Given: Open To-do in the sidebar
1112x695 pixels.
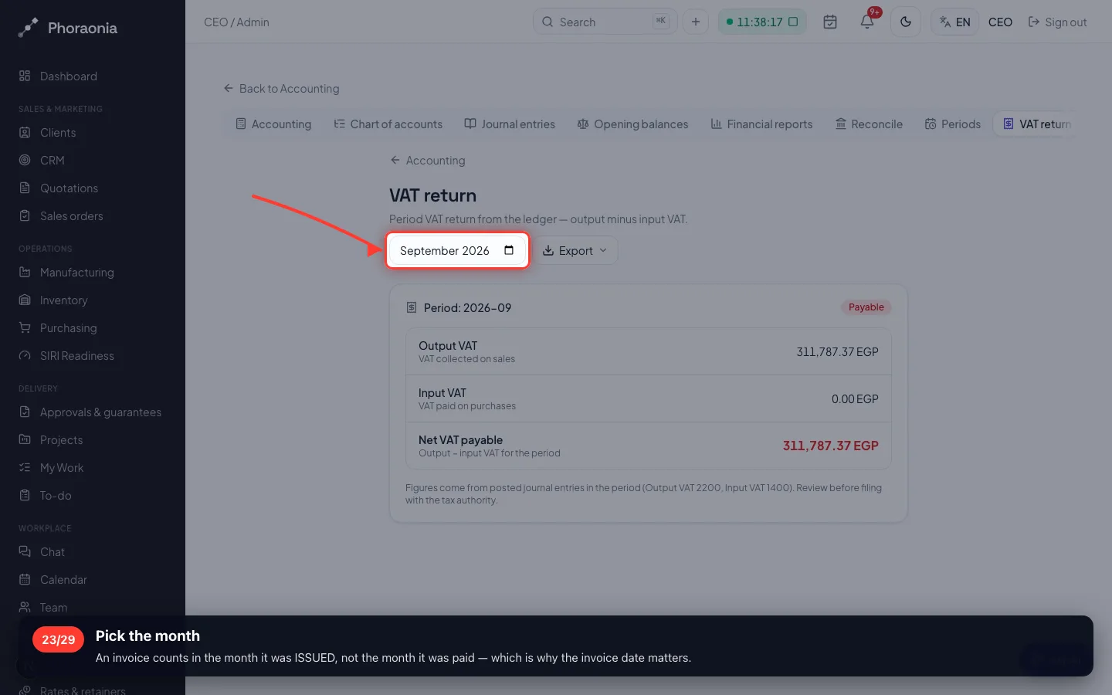Looking at the screenshot, I should (55, 496).
